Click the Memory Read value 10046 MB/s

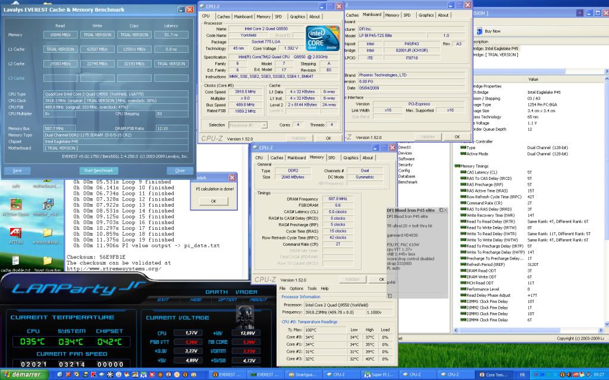tap(60, 35)
